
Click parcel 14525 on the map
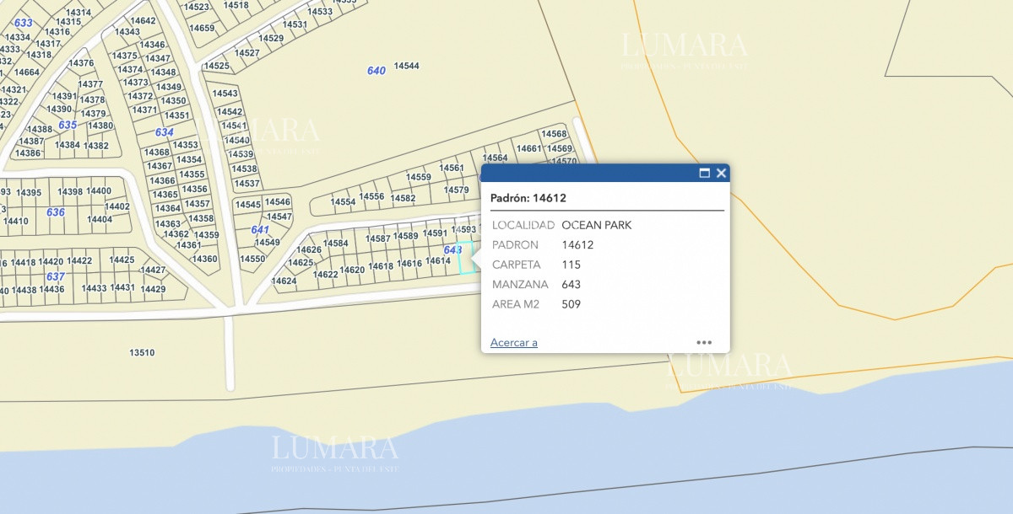click(x=217, y=66)
